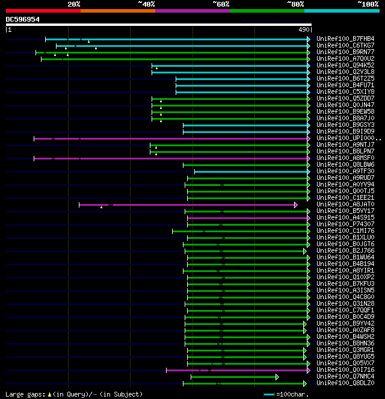Image resolution: width=385 pixels, height=399 pixels.
Task: Click the UniRef100_B8A7J0 label
Action: click(345, 118)
